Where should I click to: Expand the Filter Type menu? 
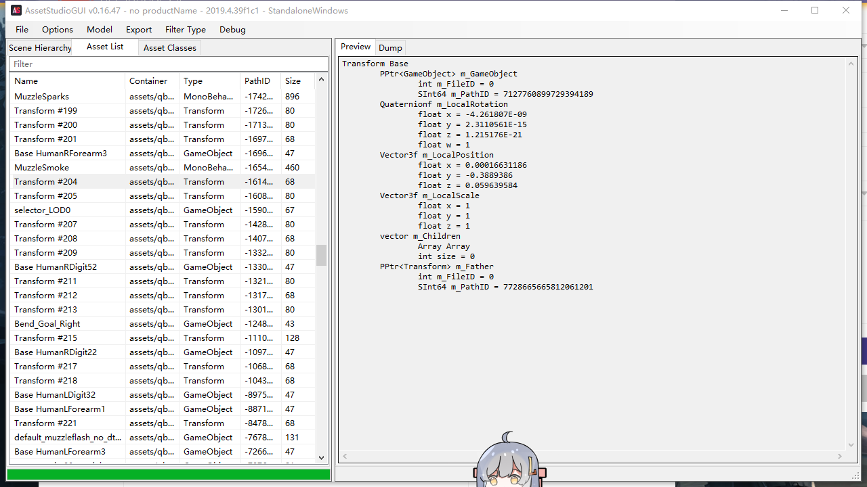coord(186,30)
